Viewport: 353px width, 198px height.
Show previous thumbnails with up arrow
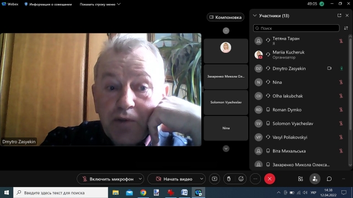tap(226, 31)
